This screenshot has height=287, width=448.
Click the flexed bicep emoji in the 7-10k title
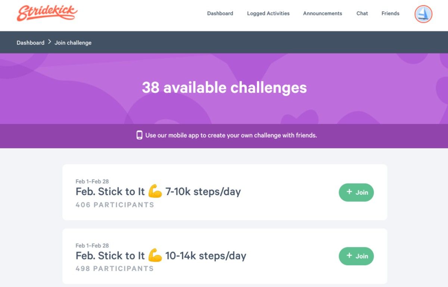point(155,191)
